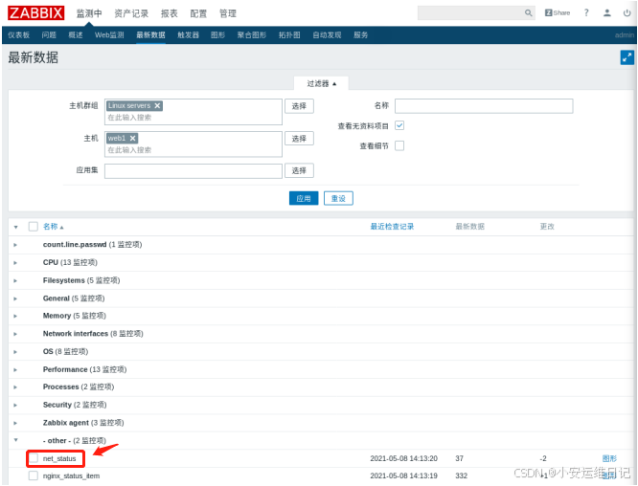
Task: Open the 配置 main menu
Action: point(198,13)
